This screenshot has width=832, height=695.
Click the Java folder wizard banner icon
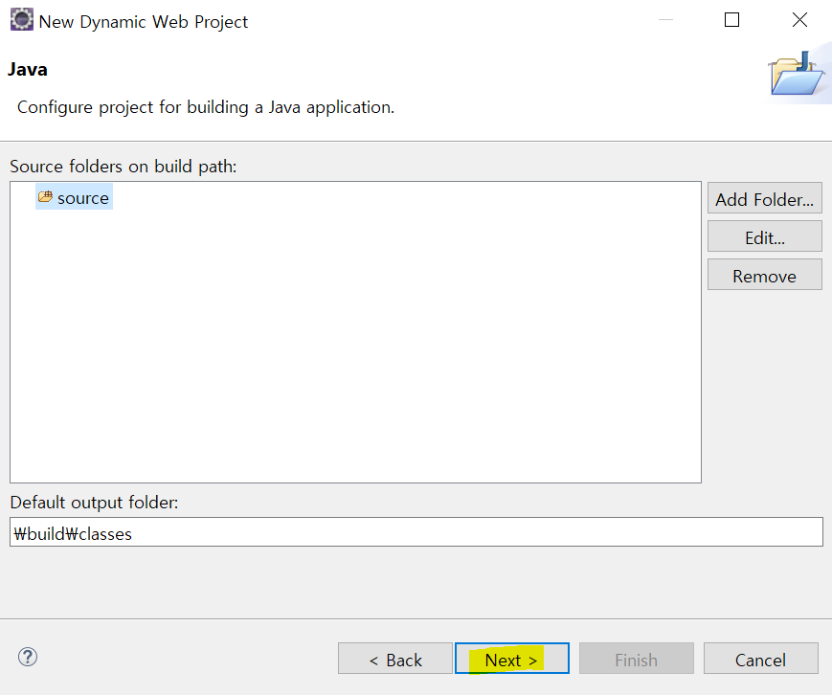coord(796,73)
